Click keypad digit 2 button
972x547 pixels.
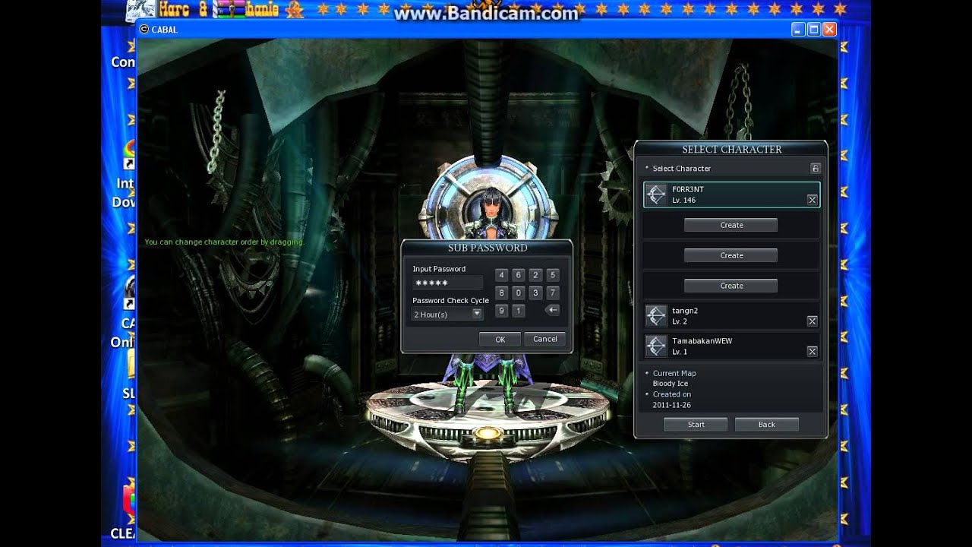535,275
